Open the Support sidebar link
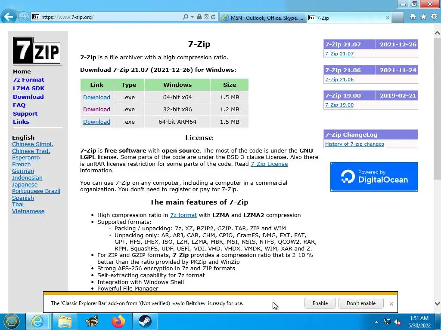 point(25,113)
